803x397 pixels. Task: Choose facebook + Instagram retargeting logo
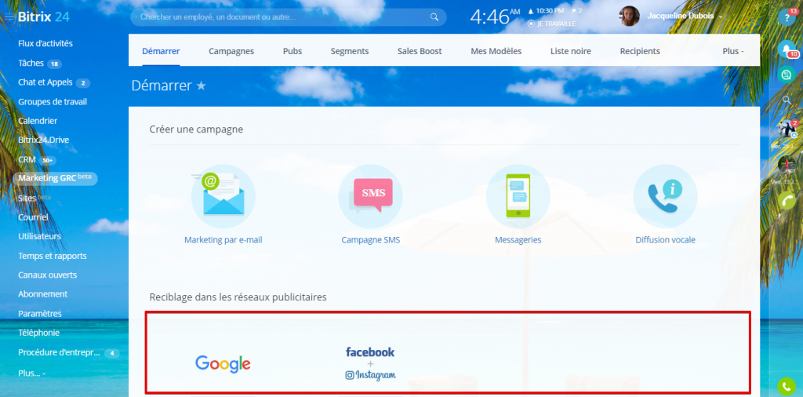tap(370, 363)
